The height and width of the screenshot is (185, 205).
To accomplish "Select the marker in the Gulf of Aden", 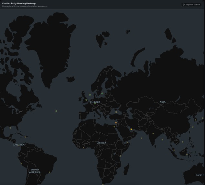I will point(127,143).
